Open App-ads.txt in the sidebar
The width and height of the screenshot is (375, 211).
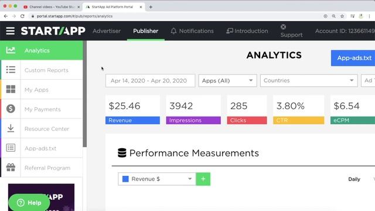42,148
